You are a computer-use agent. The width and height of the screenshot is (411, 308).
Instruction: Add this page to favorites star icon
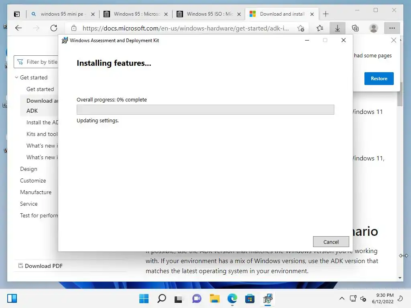(x=301, y=28)
